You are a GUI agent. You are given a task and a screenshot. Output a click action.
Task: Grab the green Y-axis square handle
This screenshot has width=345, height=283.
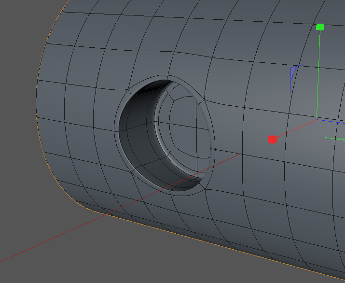point(320,27)
